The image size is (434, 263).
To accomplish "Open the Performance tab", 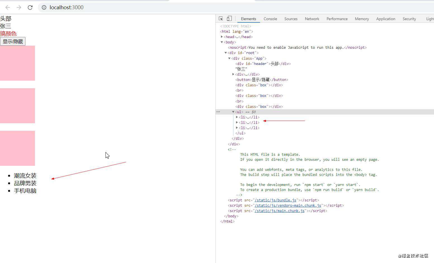I will 337,19.
